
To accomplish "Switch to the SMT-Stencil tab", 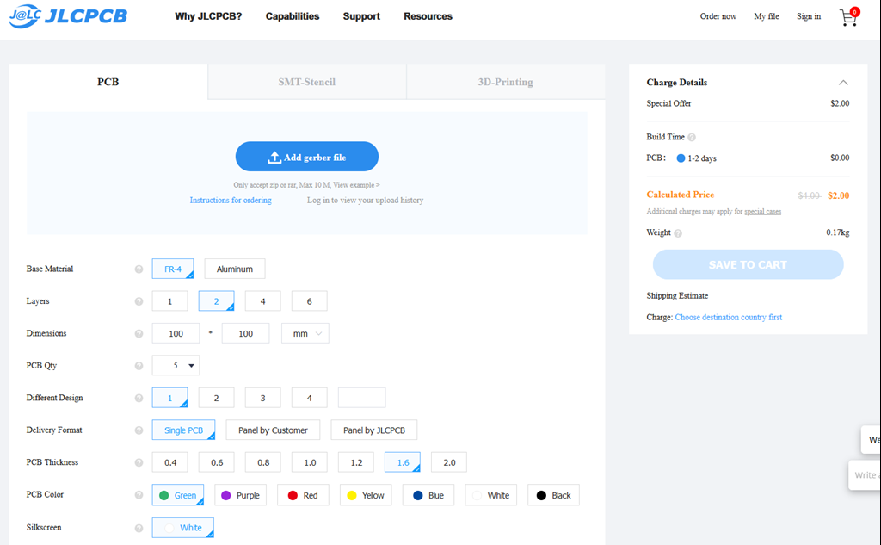I will tap(306, 82).
